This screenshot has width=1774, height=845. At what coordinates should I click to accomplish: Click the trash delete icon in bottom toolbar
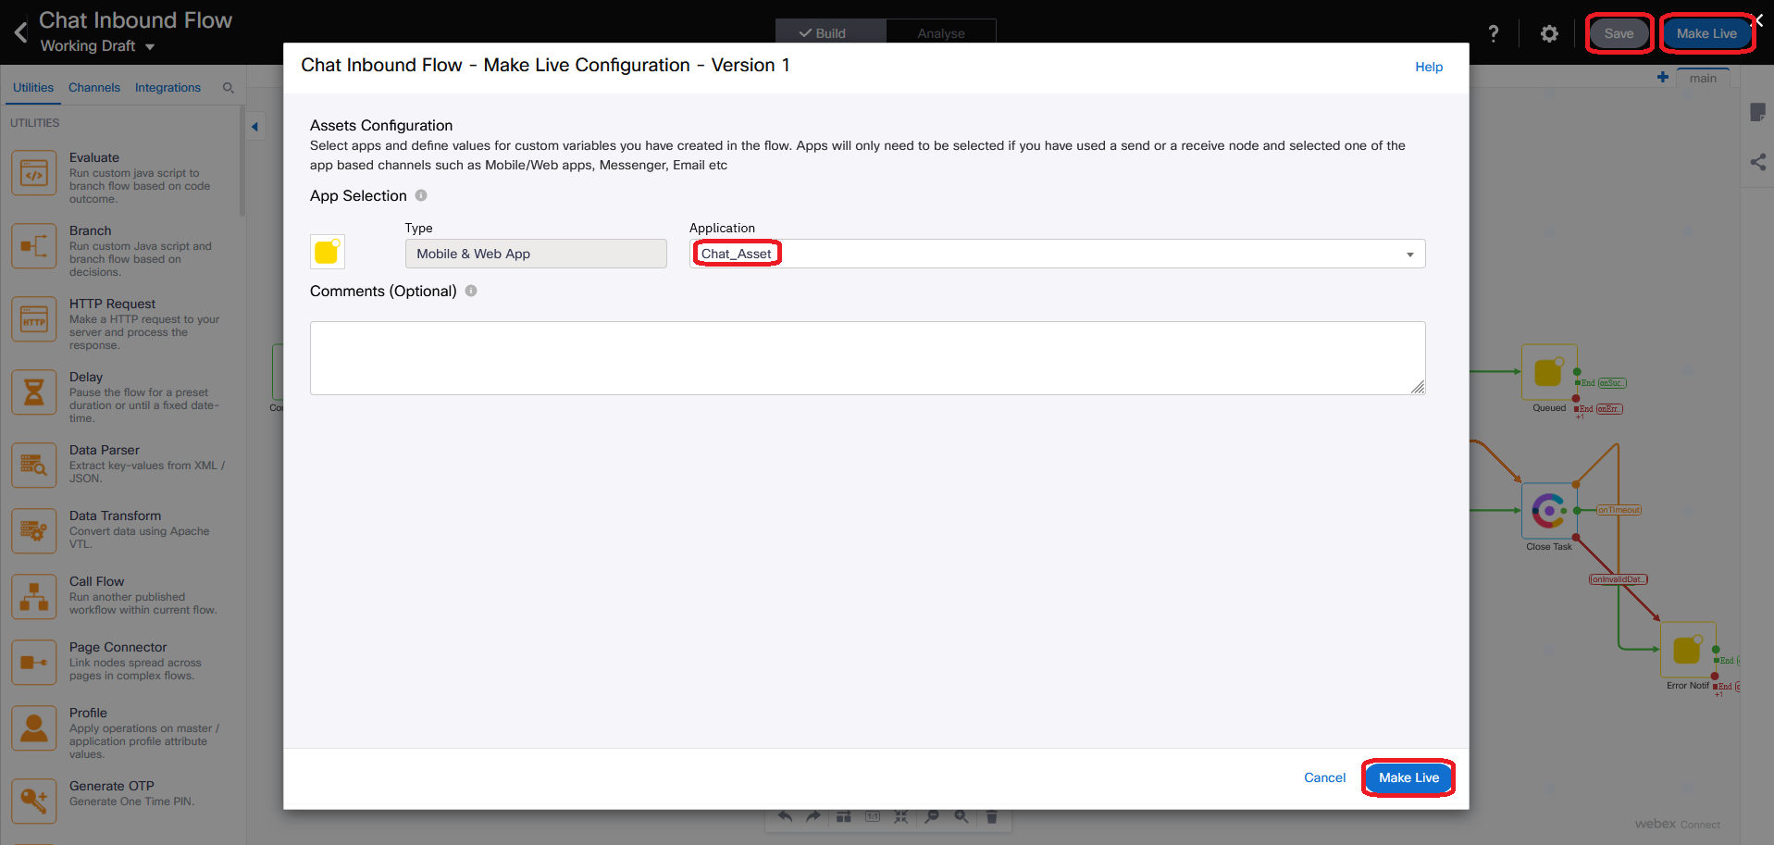tap(991, 816)
